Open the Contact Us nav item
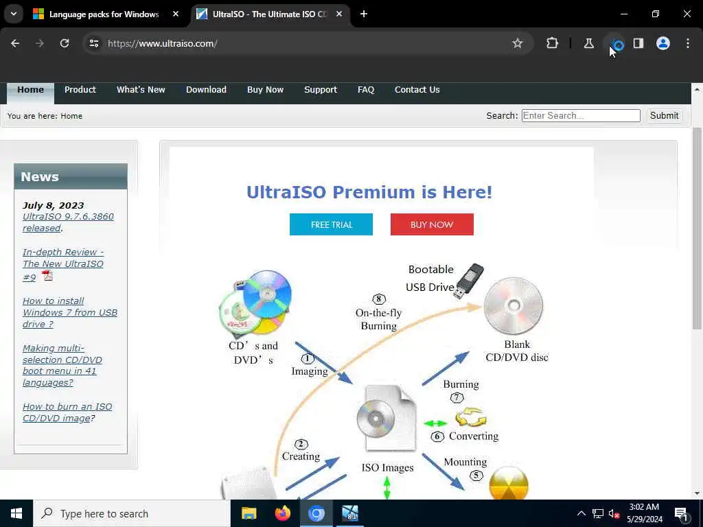This screenshot has width=703, height=527. (417, 90)
